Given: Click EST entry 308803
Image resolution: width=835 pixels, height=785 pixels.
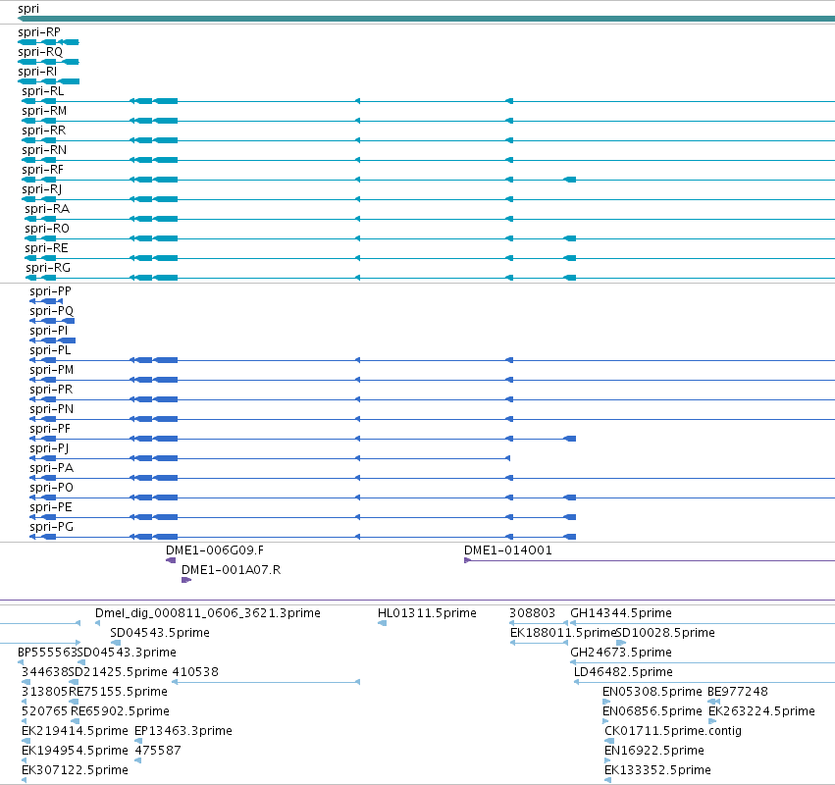Looking at the screenshot, I should (x=533, y=613).
